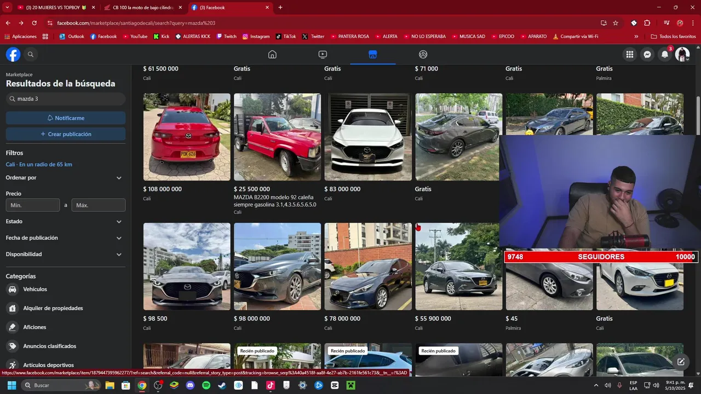This screenshot has width=701, height=394.
Task: Open the MAZDA B2200 pickup listing photo
Action: pyautogui.click(x=278, y=137)
